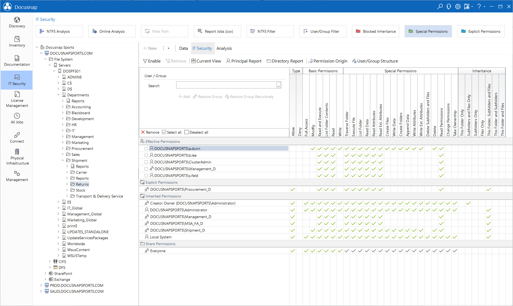The width and height of the screenshot is (513, 306).
Task: Open License Management module
Action: tap(17, 100)
